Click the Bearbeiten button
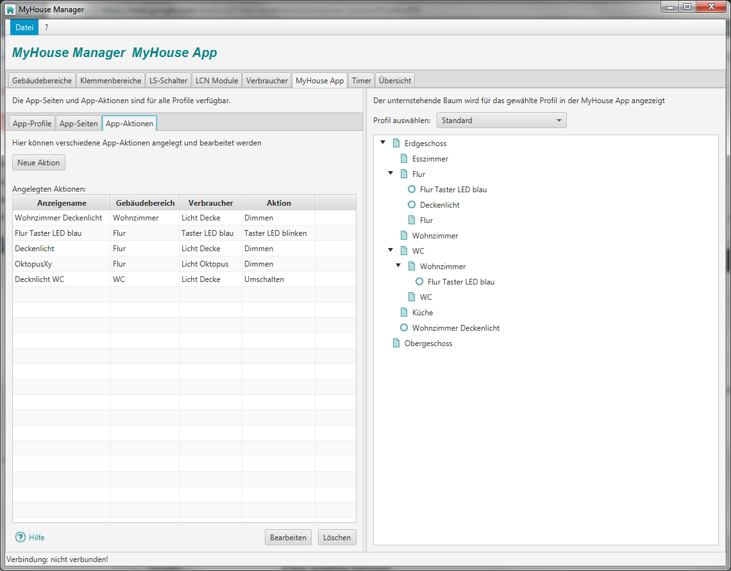 (x=288, y=538)
